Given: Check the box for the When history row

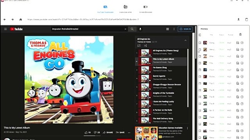Looking at the screenshot, I should click(x=200, y=56).
